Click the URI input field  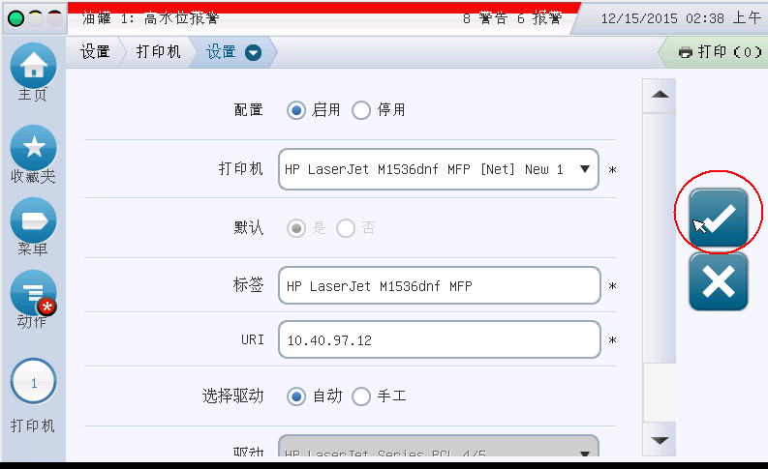438,340
